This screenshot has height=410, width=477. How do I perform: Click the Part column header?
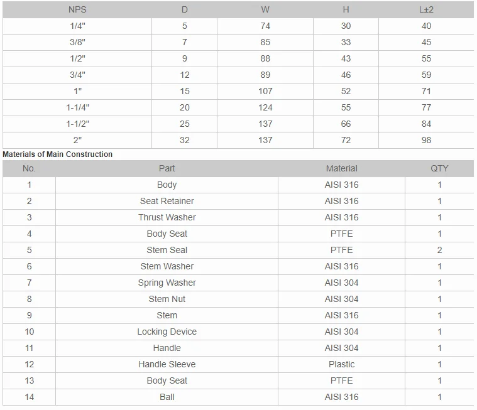click(x=167, y=168)
